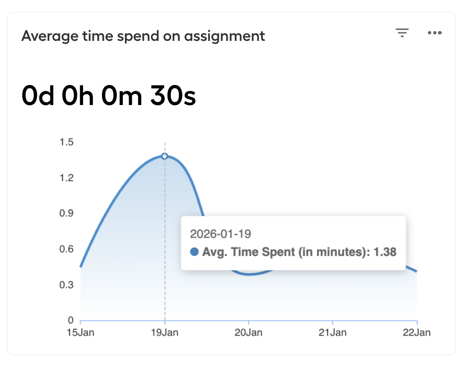
Task: Click the 19Jan x-axis label
Action: click(x=165, y=333)
